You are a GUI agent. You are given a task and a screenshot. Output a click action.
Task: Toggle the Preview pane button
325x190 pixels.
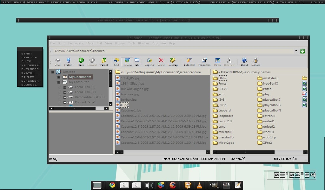coord(127,62)
